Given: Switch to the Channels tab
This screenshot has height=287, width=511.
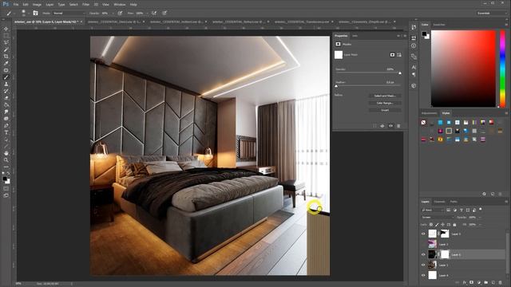Looking at the screenshot, I should pyautogui.click(x=439, y=202).
